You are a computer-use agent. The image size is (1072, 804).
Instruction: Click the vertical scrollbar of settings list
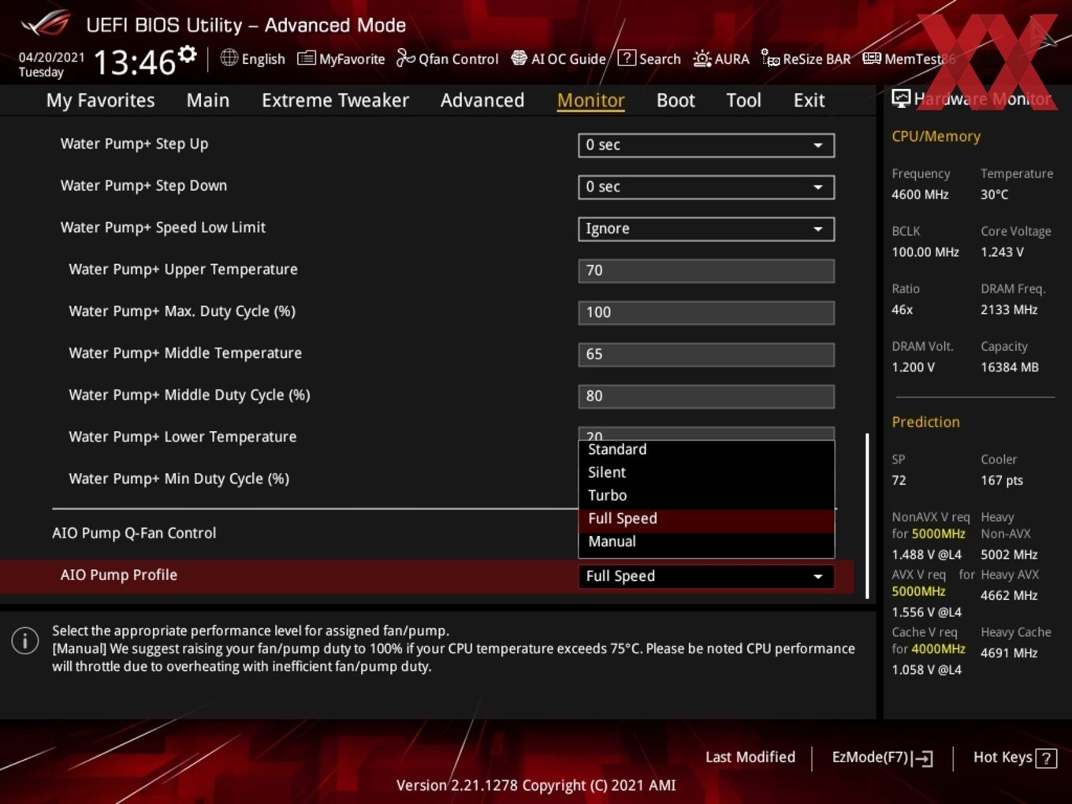click(x=868, y=516)
